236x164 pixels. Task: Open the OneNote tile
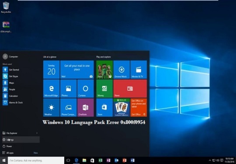tap(86, 107)
